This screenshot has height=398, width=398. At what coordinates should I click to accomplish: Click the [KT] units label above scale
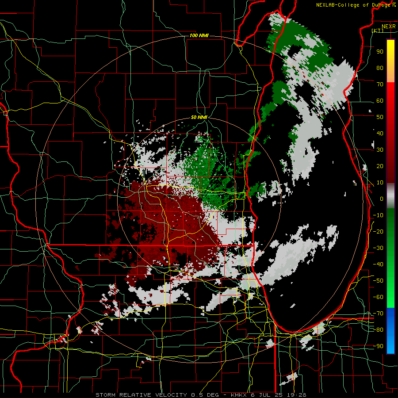(x=378, y=31)
